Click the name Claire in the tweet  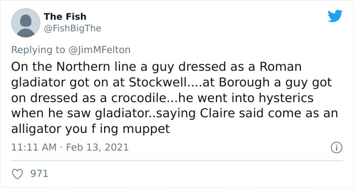[x=217, y=113]
